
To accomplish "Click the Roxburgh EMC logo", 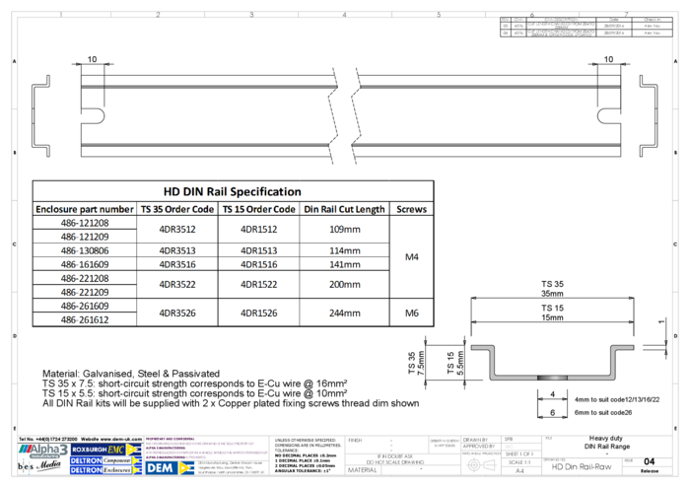I will click(x=105, y=450).
